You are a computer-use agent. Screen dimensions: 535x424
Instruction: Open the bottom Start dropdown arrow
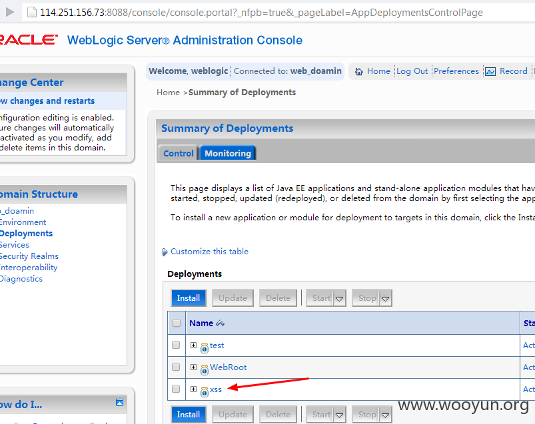pos(340,415)
